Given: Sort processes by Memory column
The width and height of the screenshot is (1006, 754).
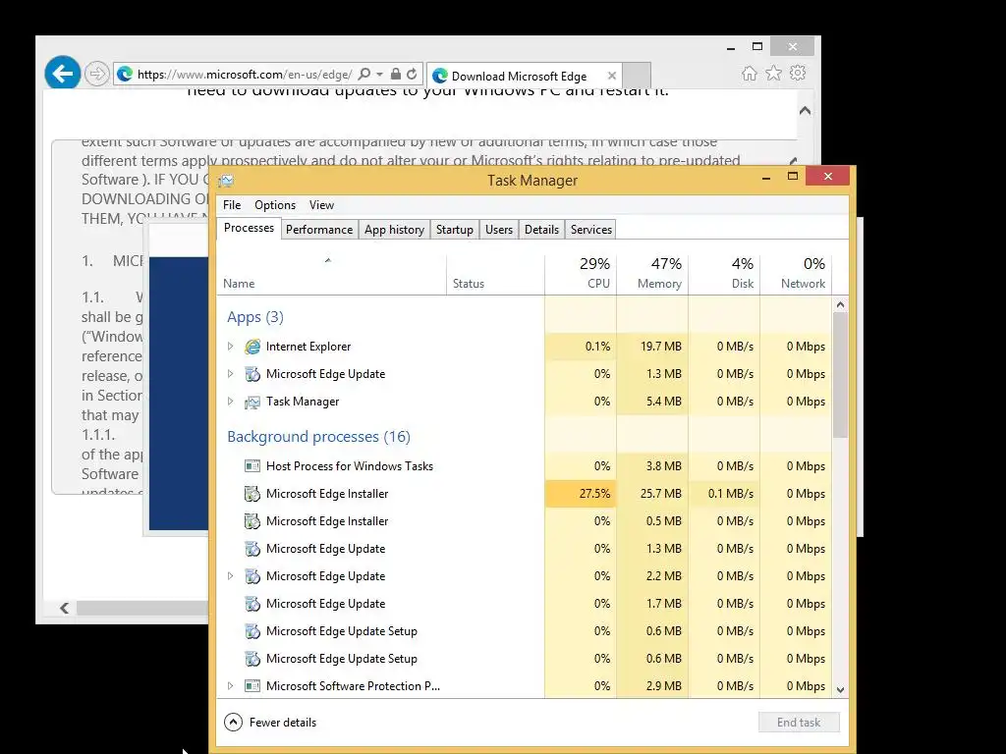Looking at the screenshot, I should (652, 275).
